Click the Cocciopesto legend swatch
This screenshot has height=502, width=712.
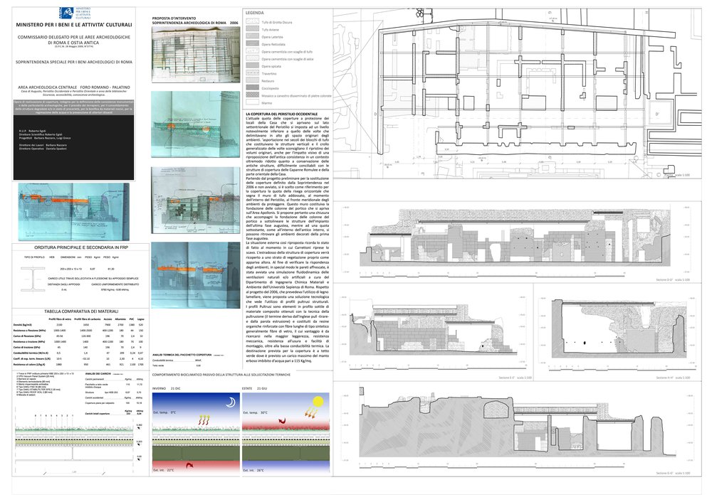point(252,87)
